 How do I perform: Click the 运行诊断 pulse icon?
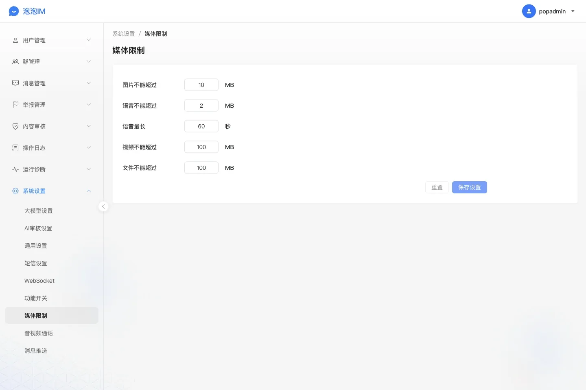click(15, 169)
